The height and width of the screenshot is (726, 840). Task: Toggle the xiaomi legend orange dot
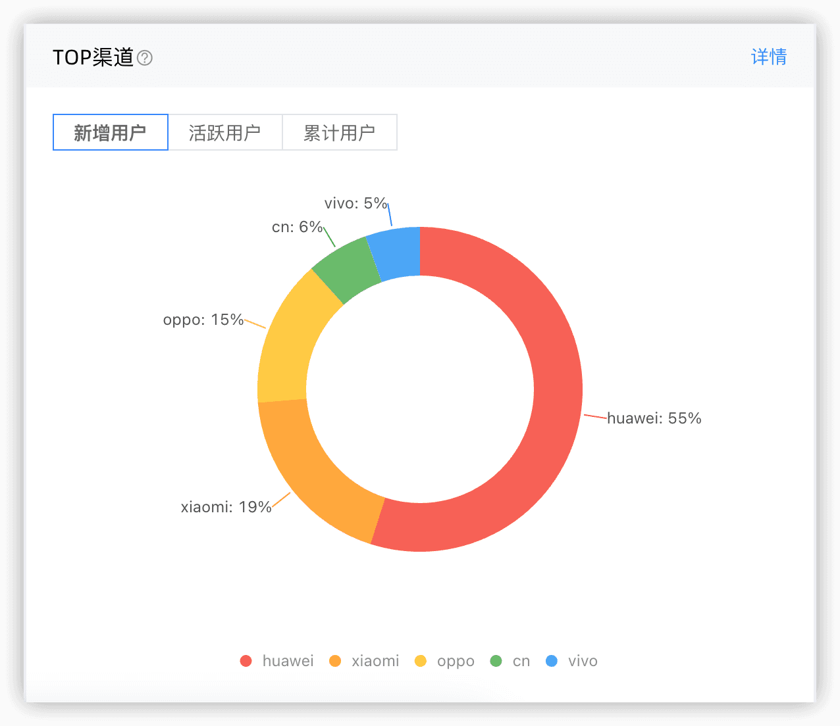[x=335, y=661]
